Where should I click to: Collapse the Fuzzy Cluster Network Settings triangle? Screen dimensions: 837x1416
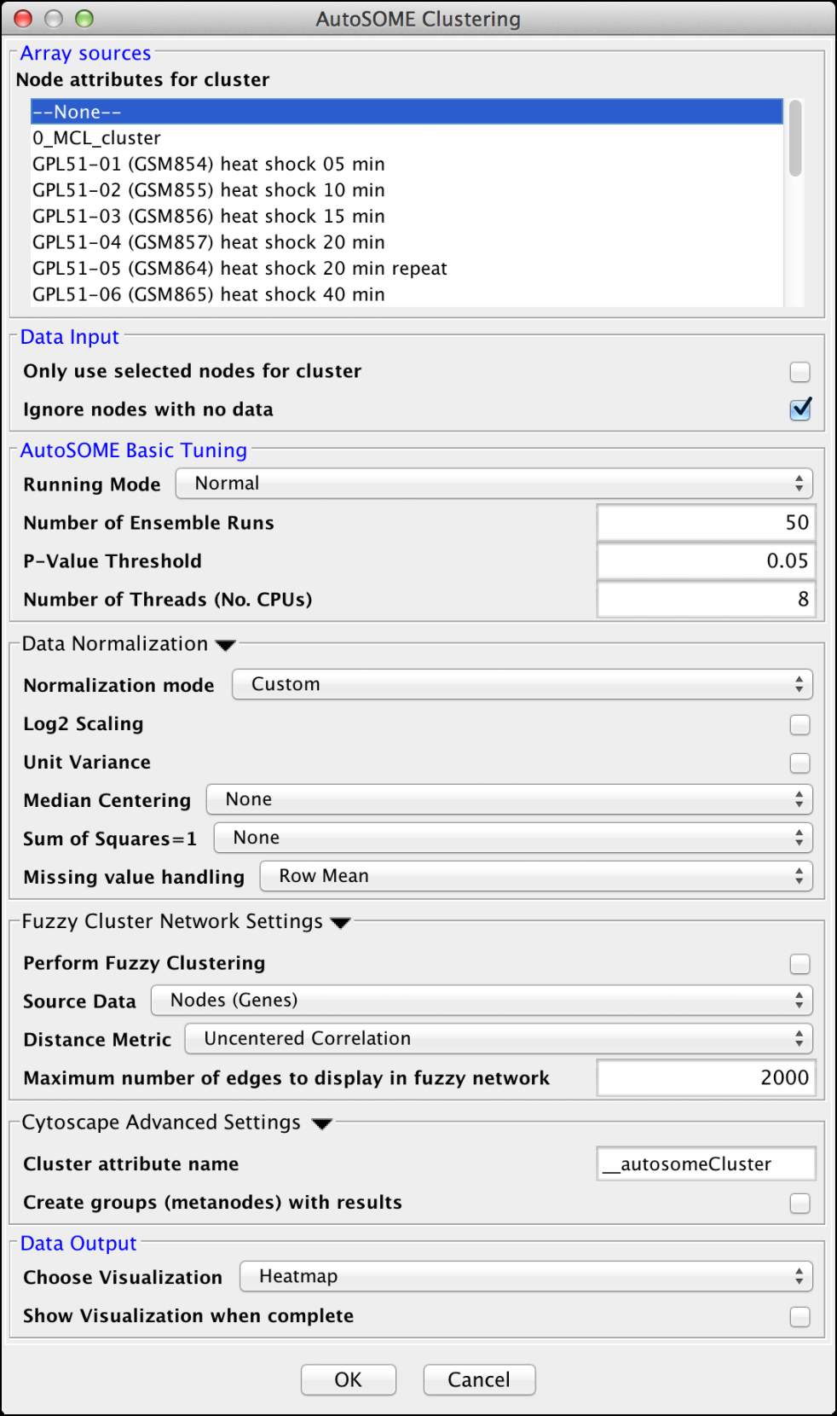click(340, 923)
